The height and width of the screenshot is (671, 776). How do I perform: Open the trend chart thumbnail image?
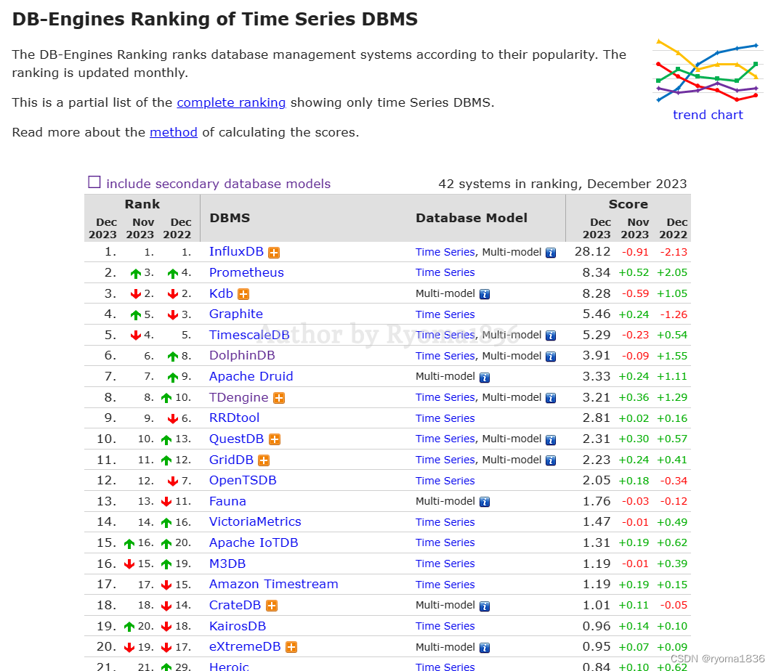click(x=708, y=70)
